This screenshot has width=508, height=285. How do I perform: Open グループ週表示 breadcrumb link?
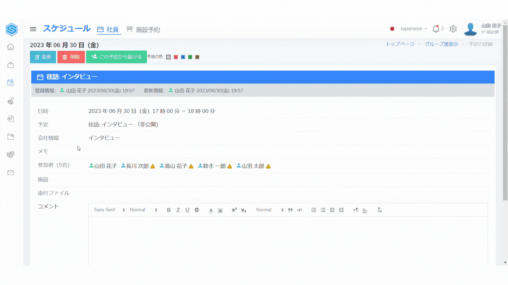point(441,44)
